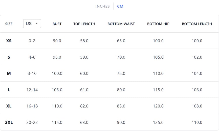Click the BOTTOM WAIST column header

coord(121,24)
